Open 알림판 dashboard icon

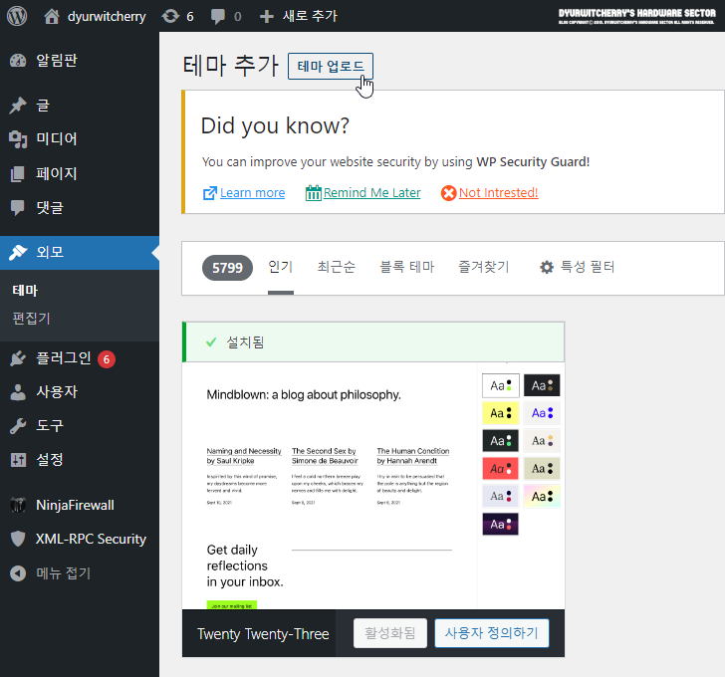(x=18, y=61)
